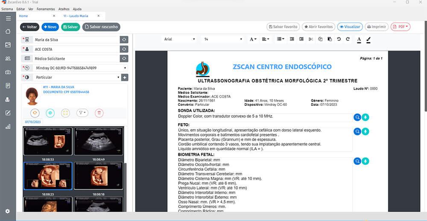Cut selection with scissors icon
The image size is (427, 221).
pyautogui.click(x=311, y=39)
